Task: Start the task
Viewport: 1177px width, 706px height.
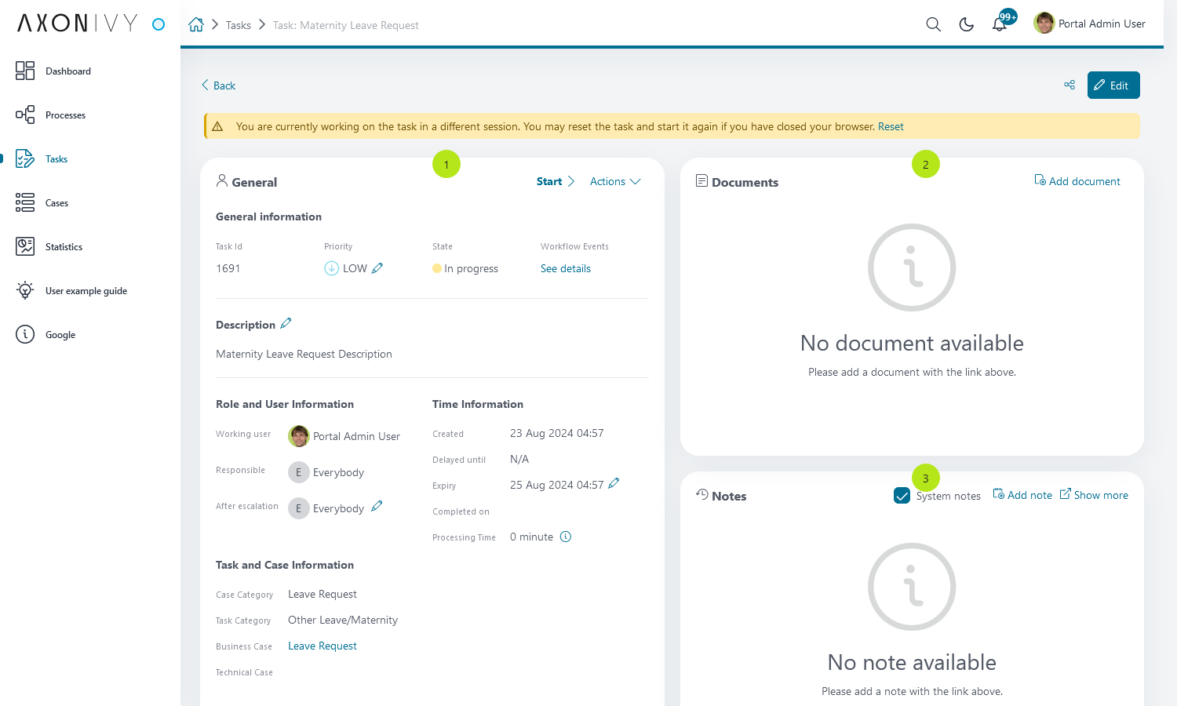Action: (x=556, y=181)
